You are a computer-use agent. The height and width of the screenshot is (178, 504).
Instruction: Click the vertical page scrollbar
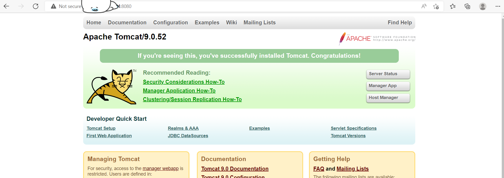click(x=502, y=95)
